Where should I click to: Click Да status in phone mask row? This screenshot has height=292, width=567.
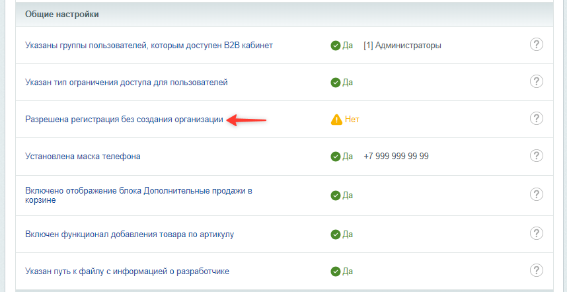[x=348, y=157]
